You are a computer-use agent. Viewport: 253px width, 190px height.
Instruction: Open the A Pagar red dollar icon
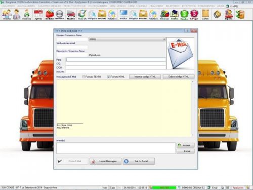[x=194, y=15]
